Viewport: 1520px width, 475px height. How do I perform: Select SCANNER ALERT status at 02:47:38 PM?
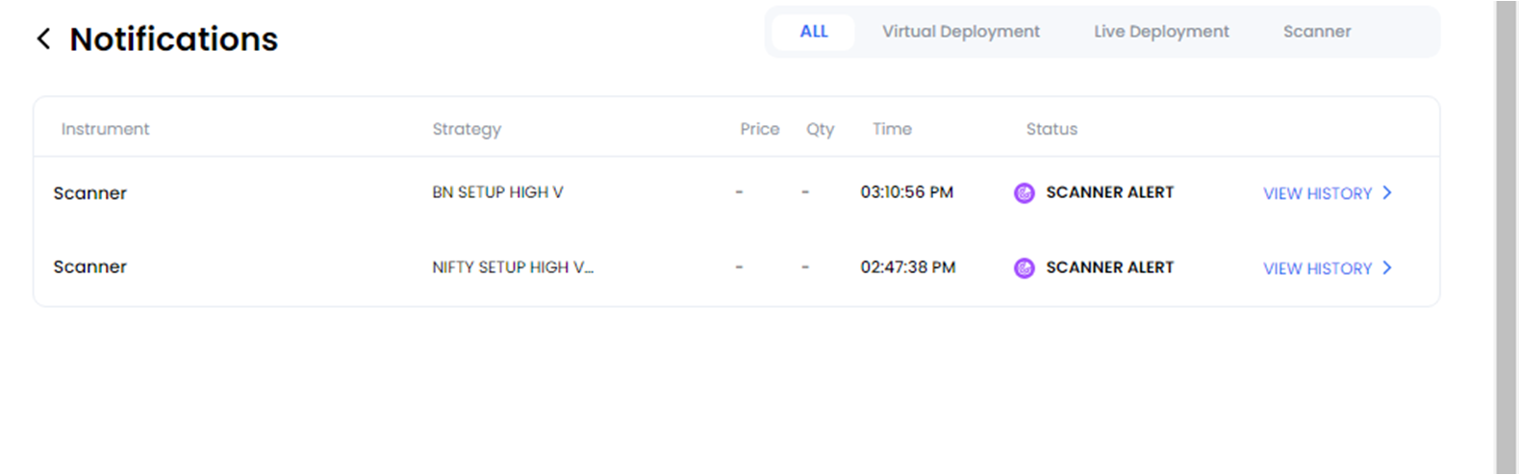(1109, 267)
